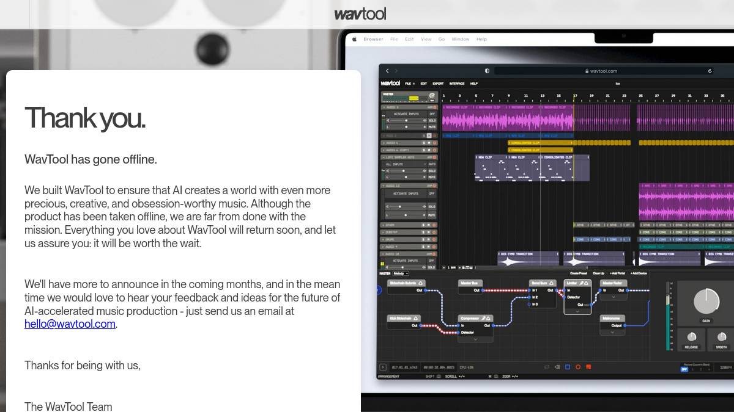Viewport: 734px width, 412px height.
Task: Toggle SOLO on the top audio track
Action: 432,120
